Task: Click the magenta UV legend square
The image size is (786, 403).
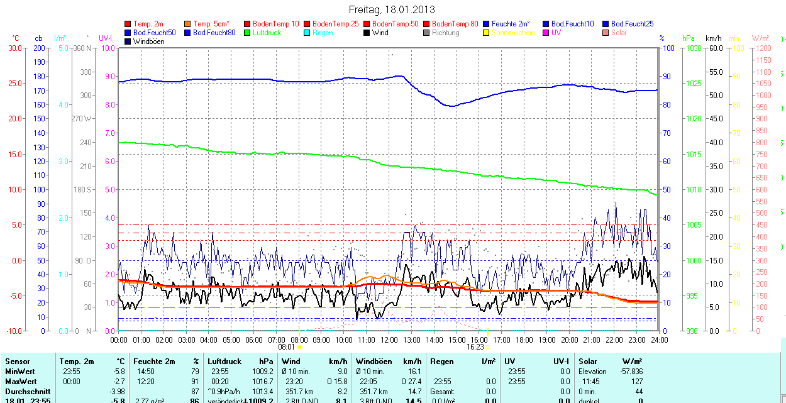Action: coord(546,33)
